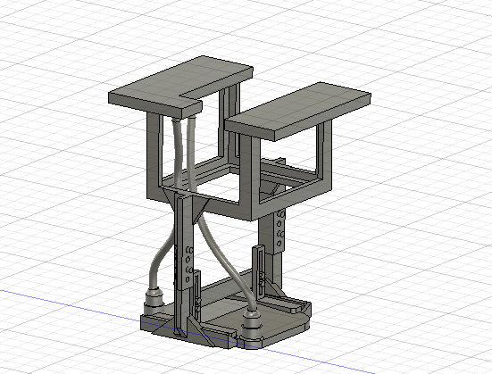
Task: Select the front hose connector fitting on the base
Action: pos(251,327)
